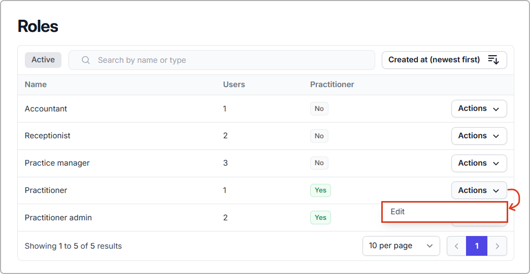
Task: Click the Accountant role name
Action: click(x=46, y=109)
